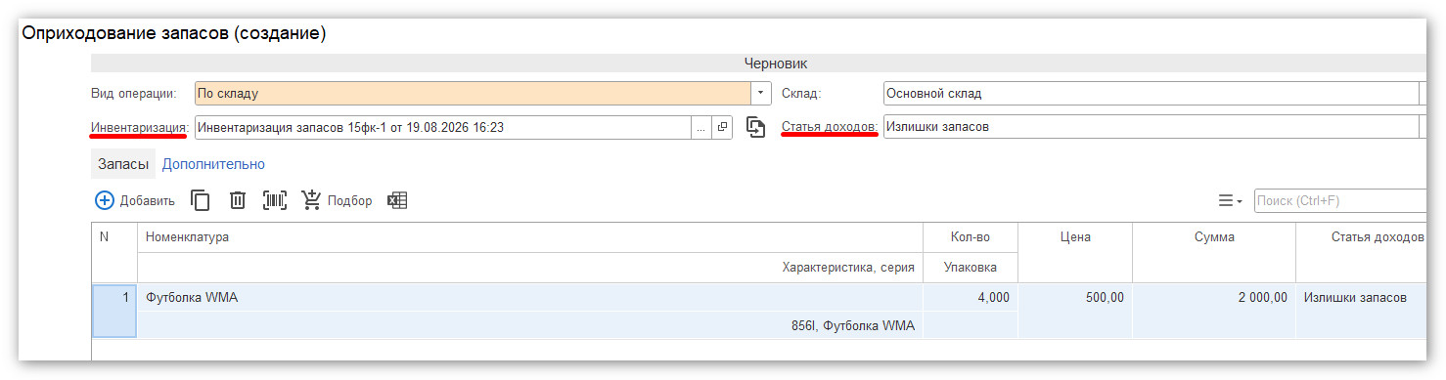Switch to the Запасы tab

pos(123,164)
